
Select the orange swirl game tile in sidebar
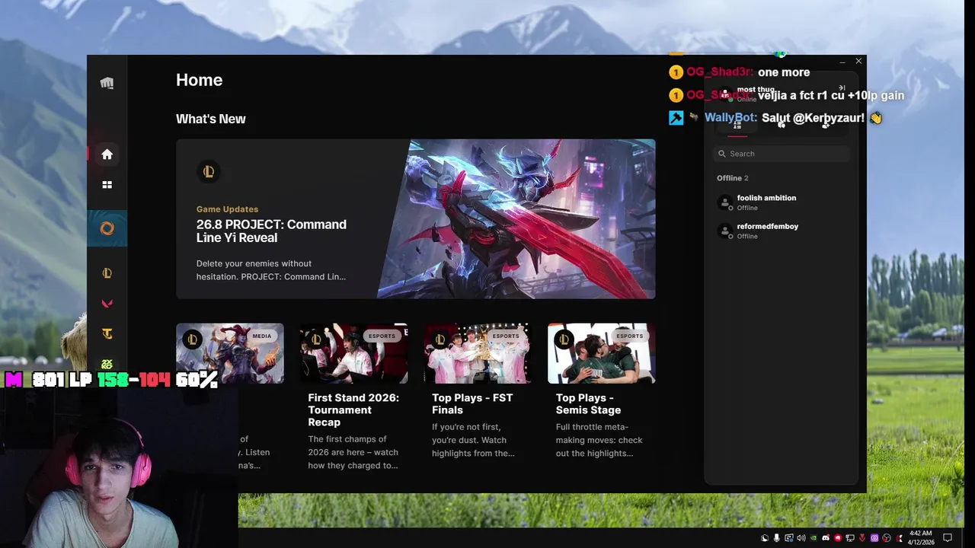[x=107, y=228]
